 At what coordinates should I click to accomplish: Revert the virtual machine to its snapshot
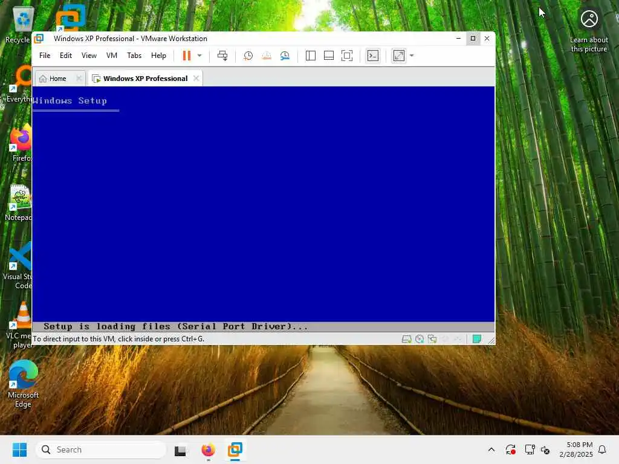267,56
